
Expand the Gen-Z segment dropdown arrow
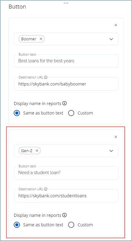pos(111,151)
